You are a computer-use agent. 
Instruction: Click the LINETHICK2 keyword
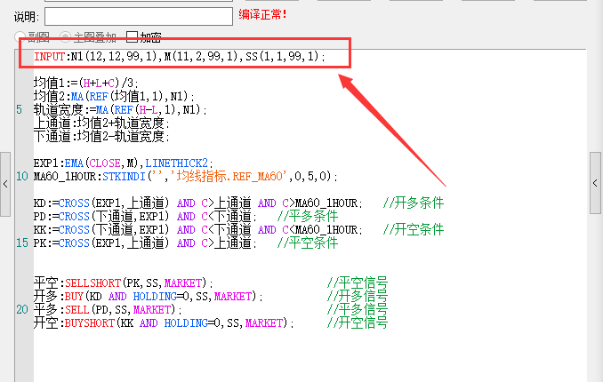[176, 163]
